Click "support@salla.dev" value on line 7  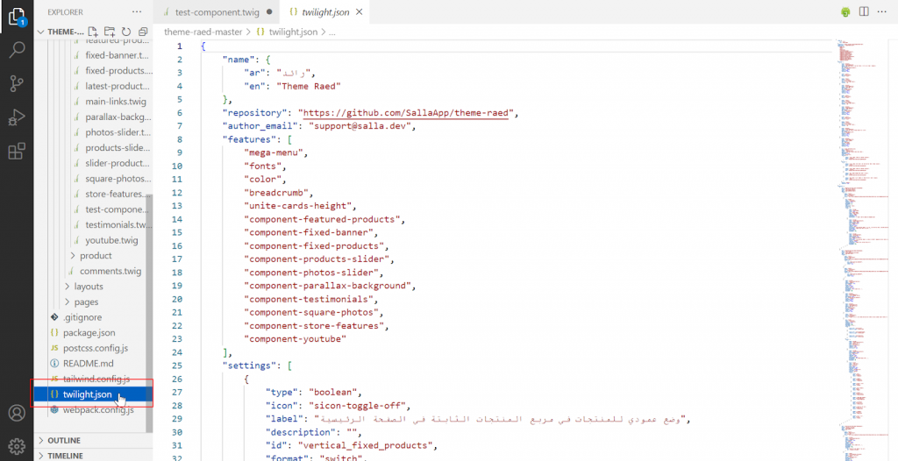(x=360, y=126)
